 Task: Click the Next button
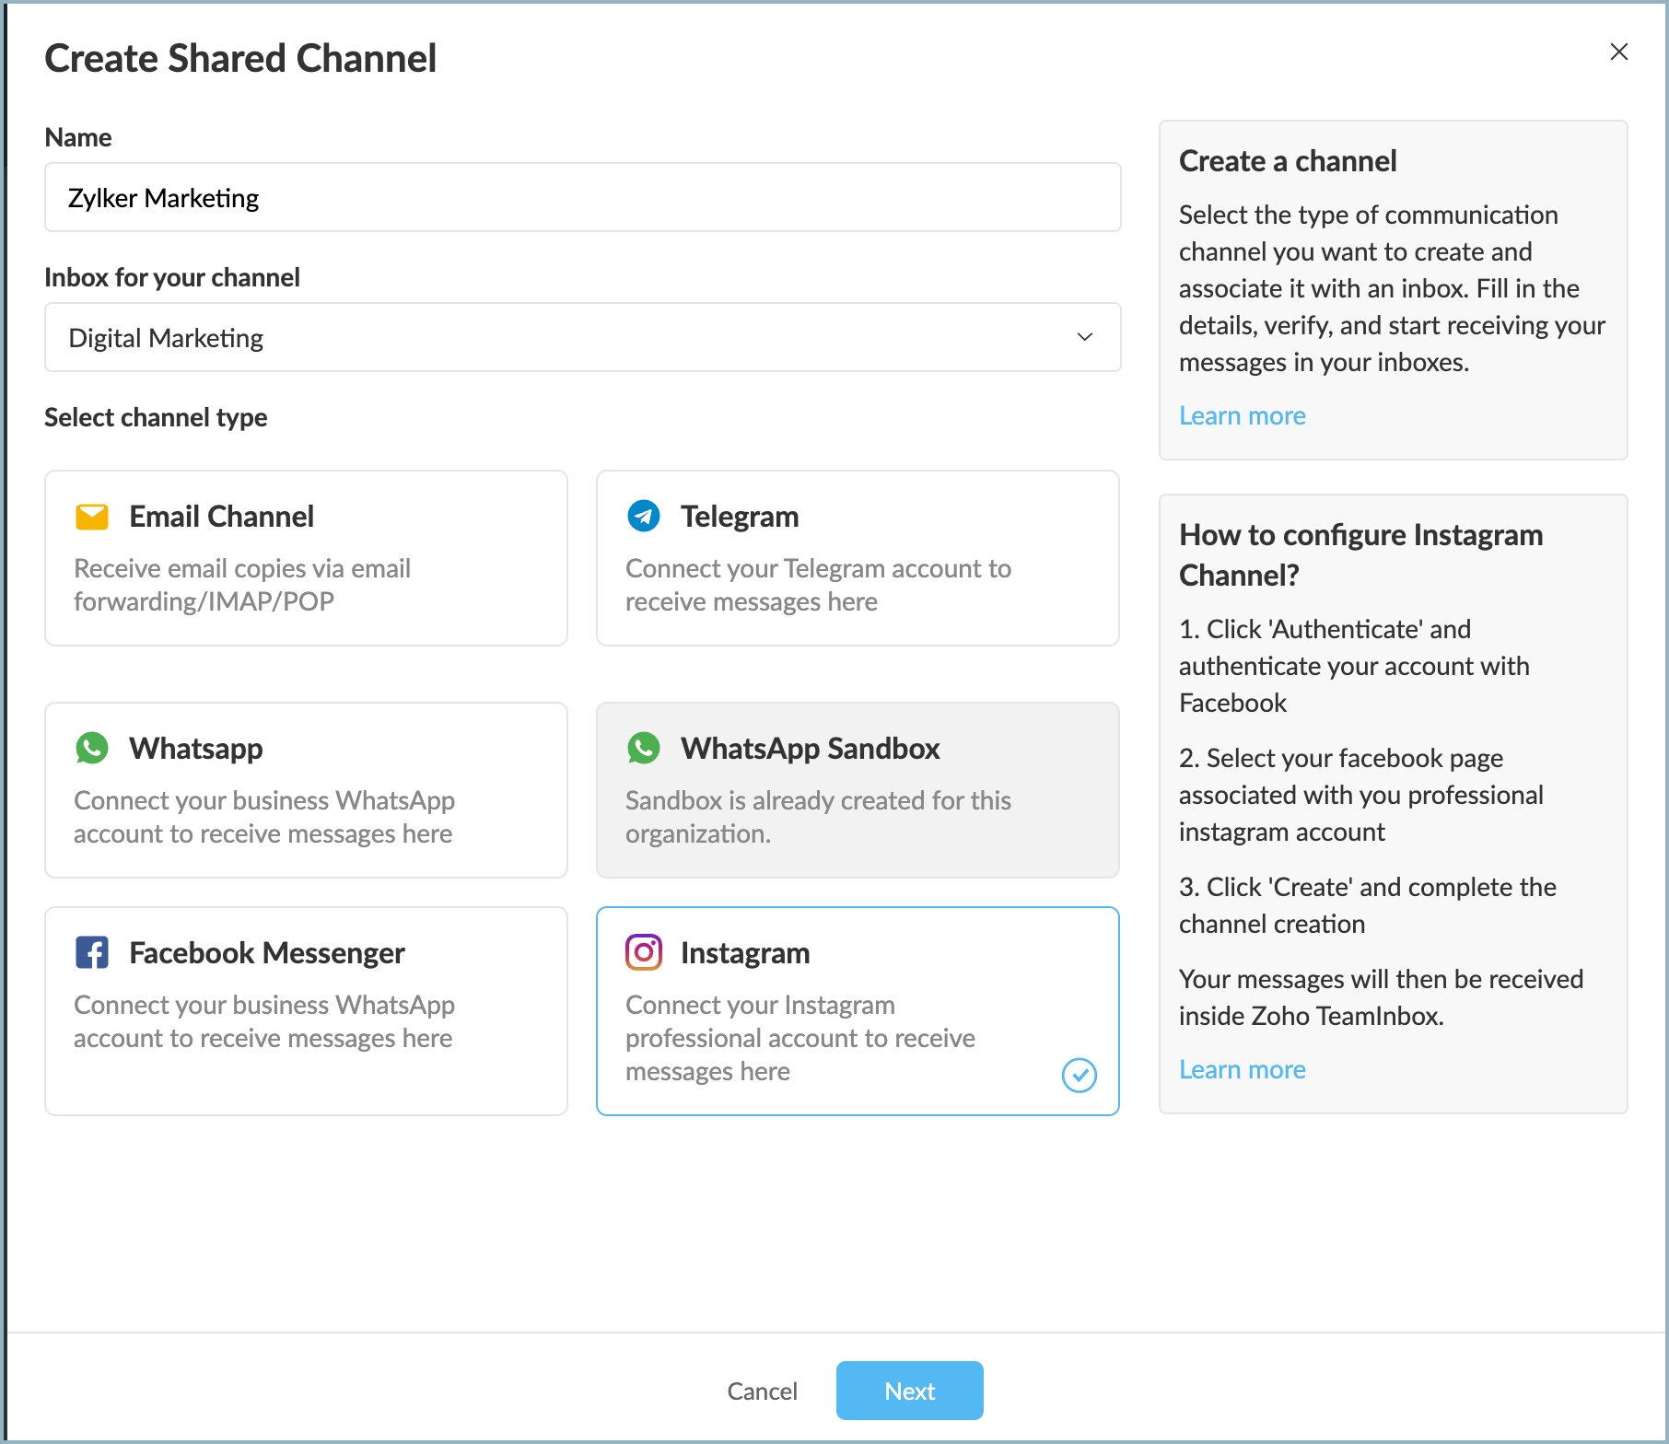click(x=909, y=1391)
